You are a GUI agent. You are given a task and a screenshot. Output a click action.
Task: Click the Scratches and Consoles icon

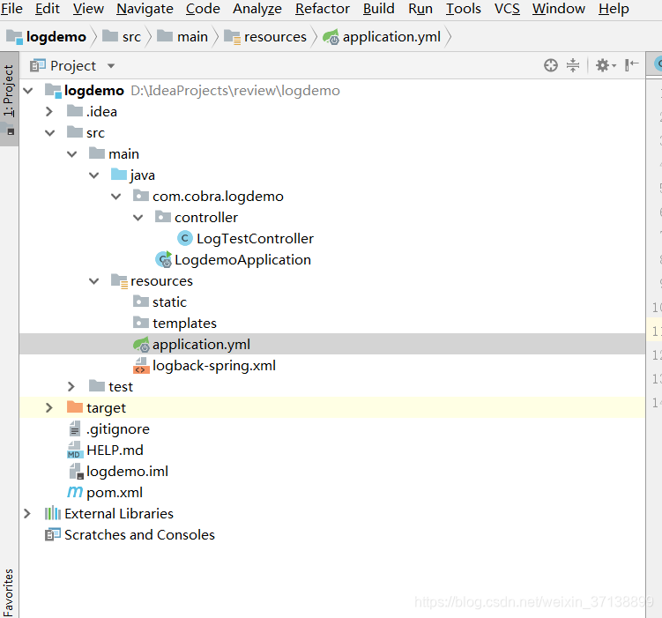click(53, 534)
